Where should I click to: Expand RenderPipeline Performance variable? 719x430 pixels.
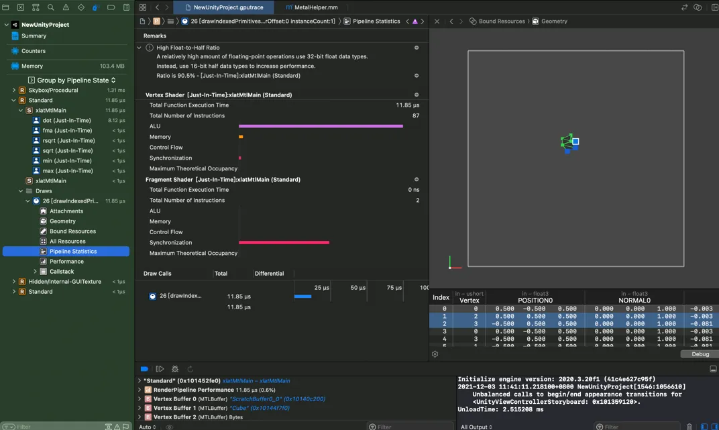(140, 390)
